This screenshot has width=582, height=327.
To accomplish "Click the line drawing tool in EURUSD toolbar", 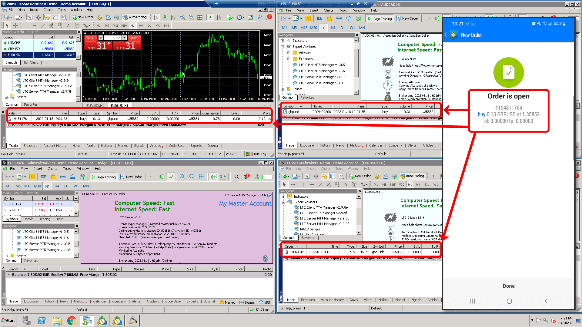I will tap(43, 25).
